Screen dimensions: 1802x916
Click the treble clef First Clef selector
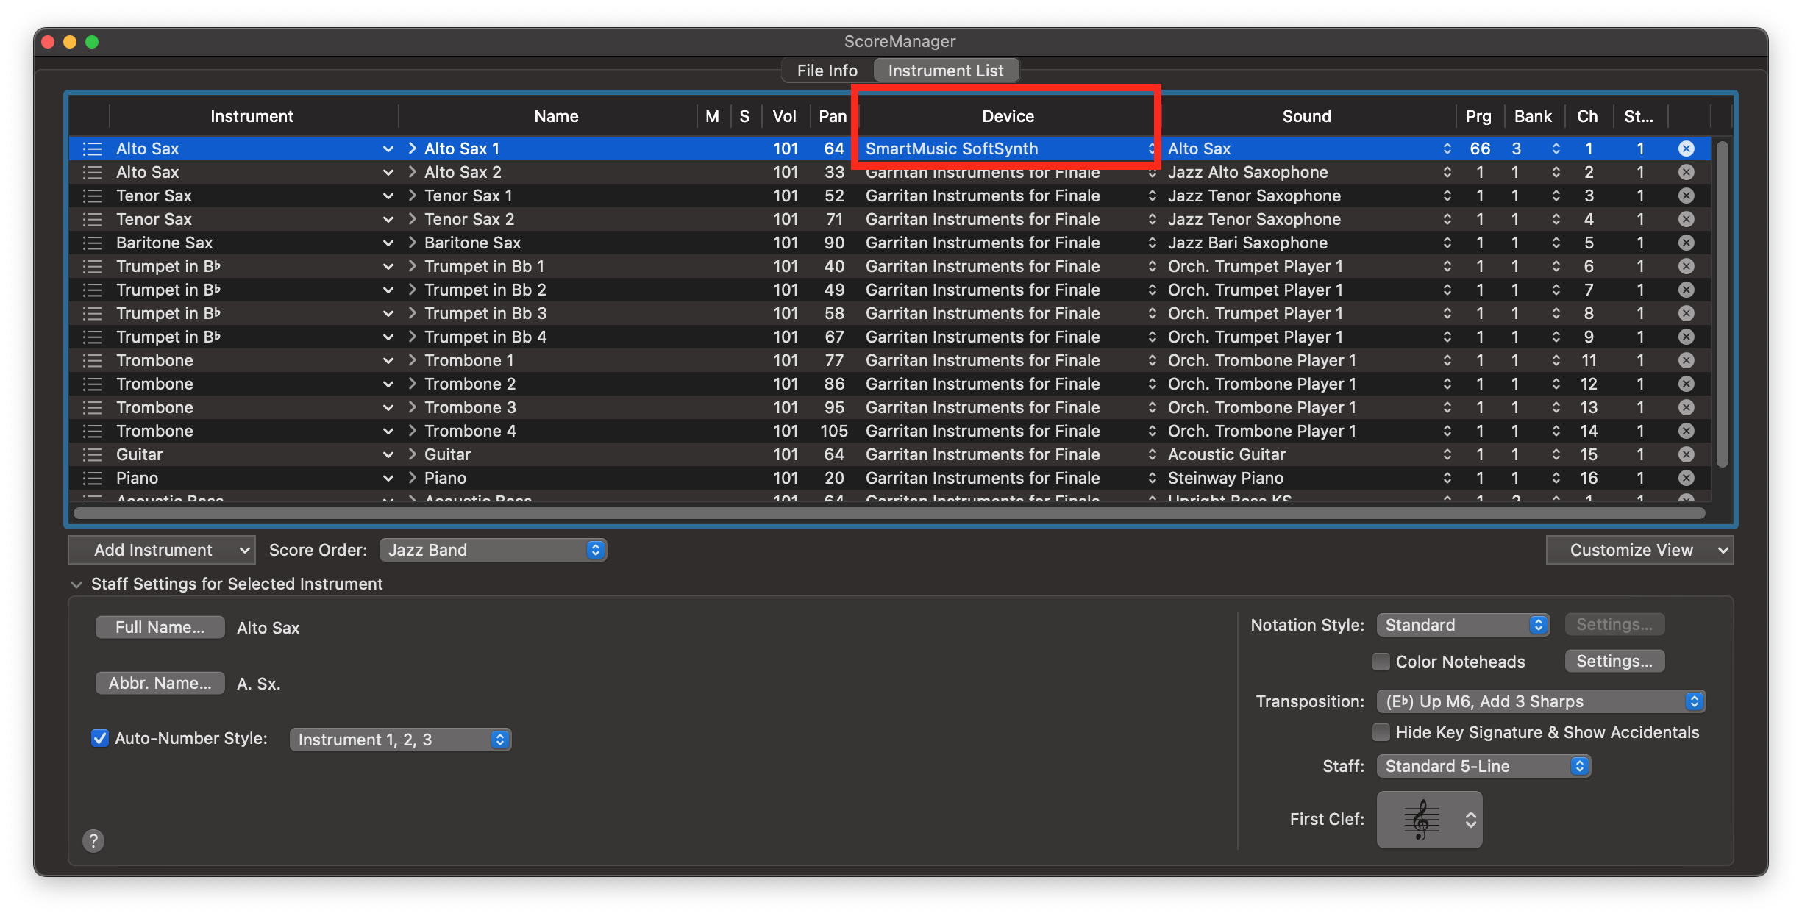[x=1429, y=819]
